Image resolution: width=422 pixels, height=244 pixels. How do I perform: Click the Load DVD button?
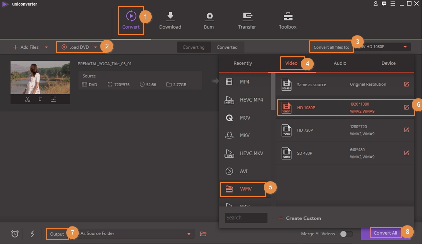pyautogui.click(x=75, y=47)
